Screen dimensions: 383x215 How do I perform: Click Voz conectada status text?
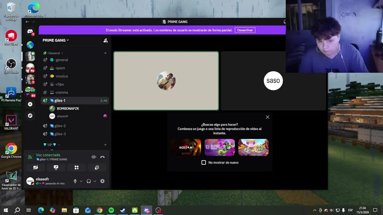pos(48,155)
